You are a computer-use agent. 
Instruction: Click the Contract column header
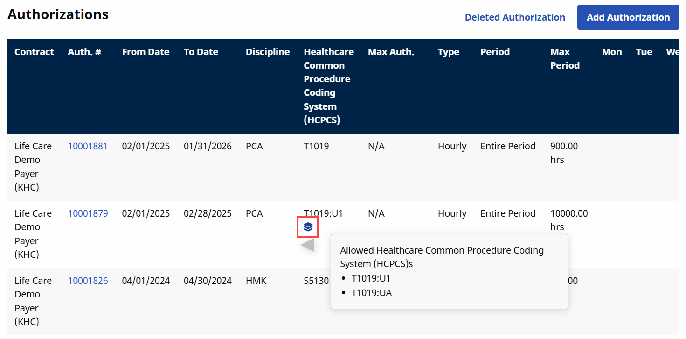34,52
